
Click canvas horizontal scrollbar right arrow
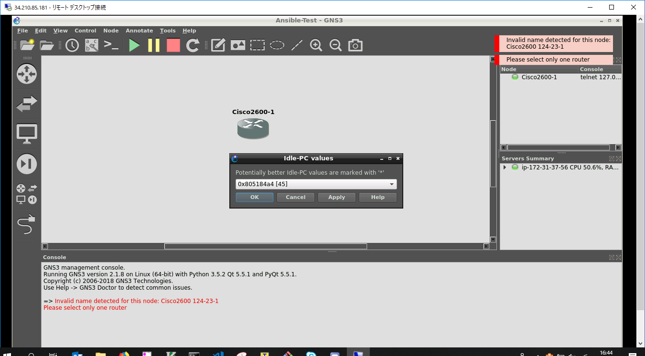pos(486,246)
